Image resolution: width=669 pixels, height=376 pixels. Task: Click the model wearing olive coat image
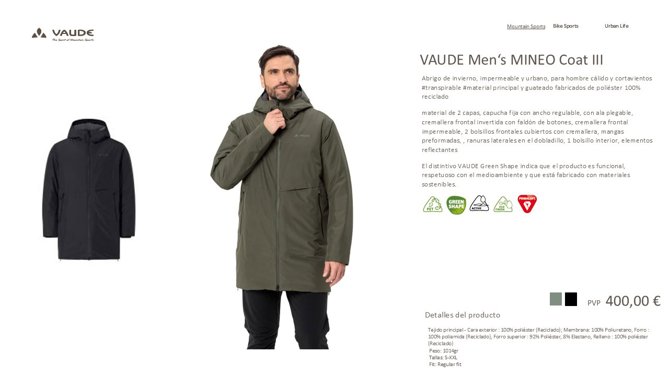[x=281, y=197]
